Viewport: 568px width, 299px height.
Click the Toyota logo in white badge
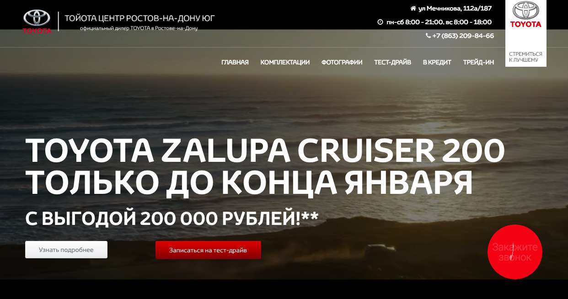pos(525,14)
